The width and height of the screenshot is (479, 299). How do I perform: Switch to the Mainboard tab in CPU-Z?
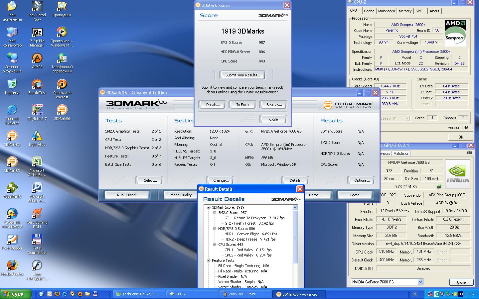click(387, 11)
